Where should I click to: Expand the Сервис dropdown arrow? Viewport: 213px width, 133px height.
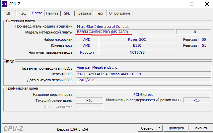[x=160, y=128]
